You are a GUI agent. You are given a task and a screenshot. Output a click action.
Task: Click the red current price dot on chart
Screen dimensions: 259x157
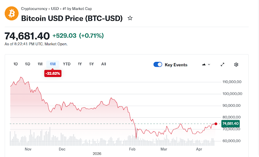(216, 124)
